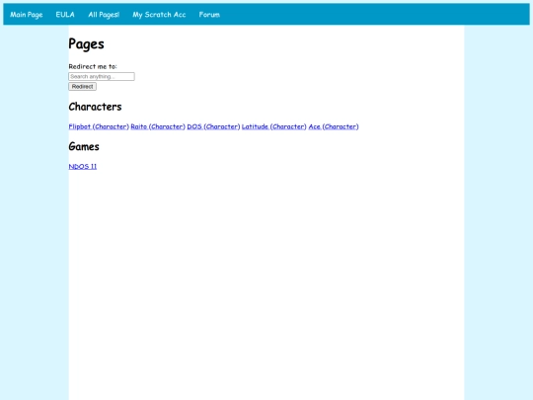Open the Forum nav link
The width and height of the screenshot is (533, 400).
point(209,14)
